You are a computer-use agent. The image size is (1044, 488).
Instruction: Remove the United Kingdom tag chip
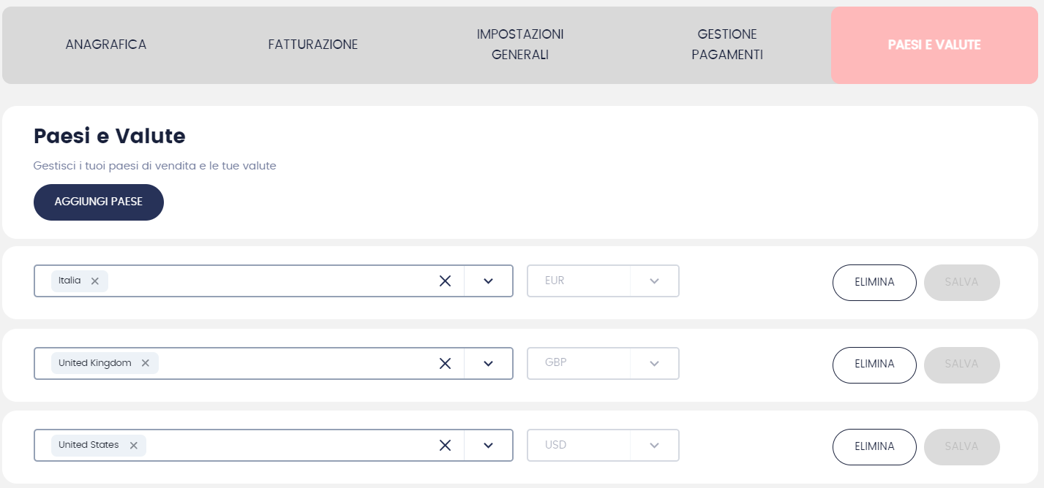(145, 363)
